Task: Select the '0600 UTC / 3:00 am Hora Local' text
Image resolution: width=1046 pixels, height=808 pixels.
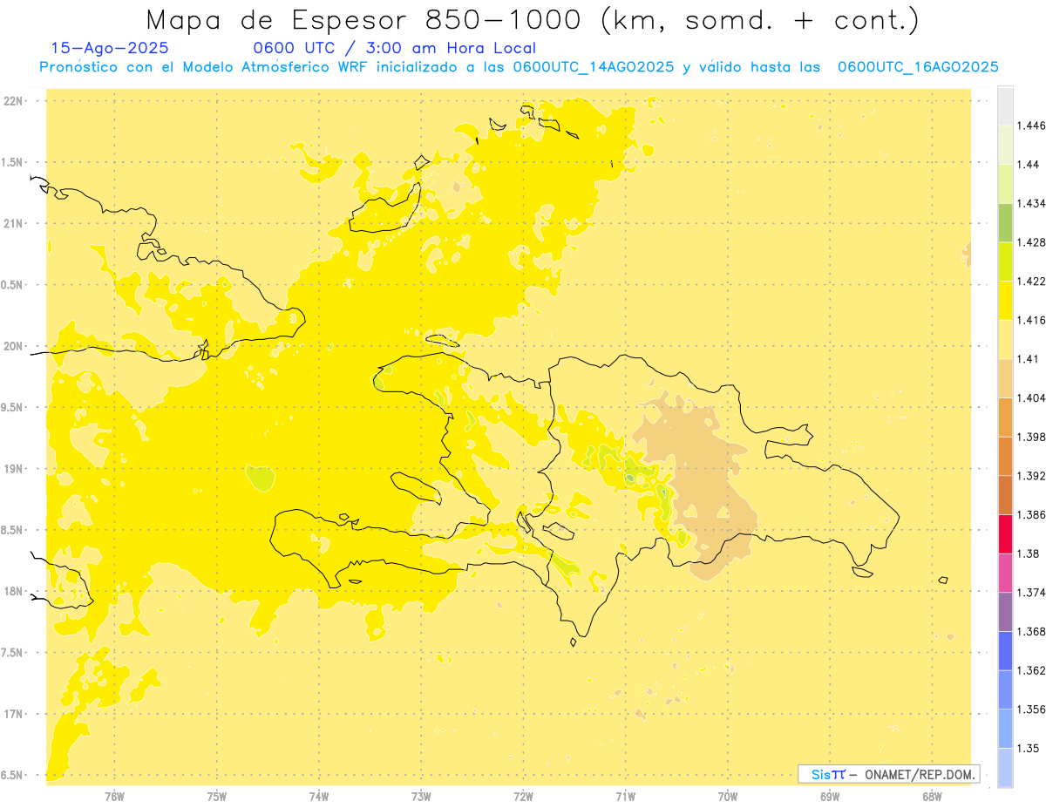Action: (394, 49)
